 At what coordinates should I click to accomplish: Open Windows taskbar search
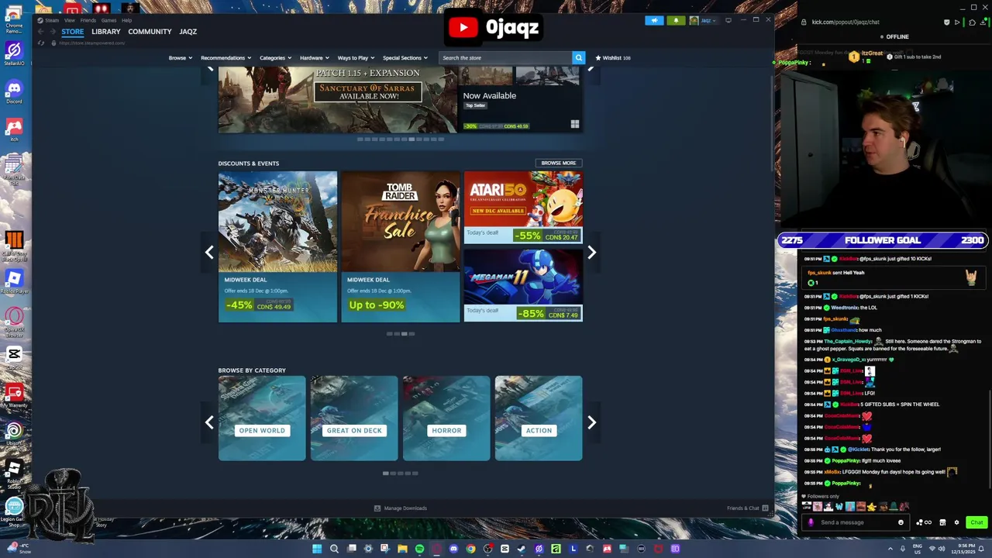click(334, 549)
